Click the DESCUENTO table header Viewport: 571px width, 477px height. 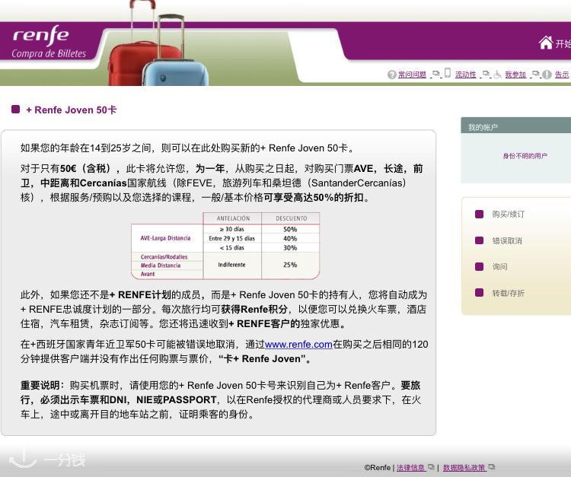point(291,218)
